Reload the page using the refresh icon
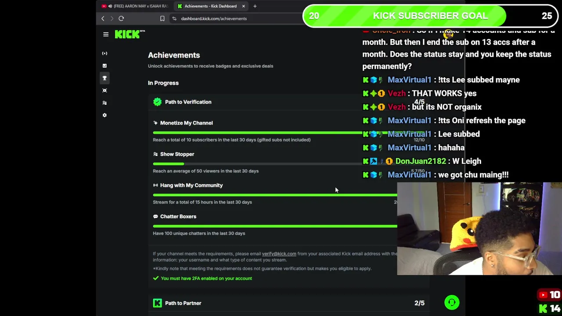 point(121,18)
